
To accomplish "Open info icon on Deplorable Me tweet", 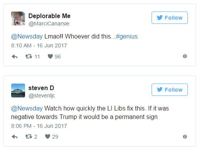I will (185, 56).
